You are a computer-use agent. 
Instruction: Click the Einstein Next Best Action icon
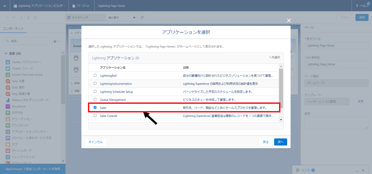click(8, 75)
